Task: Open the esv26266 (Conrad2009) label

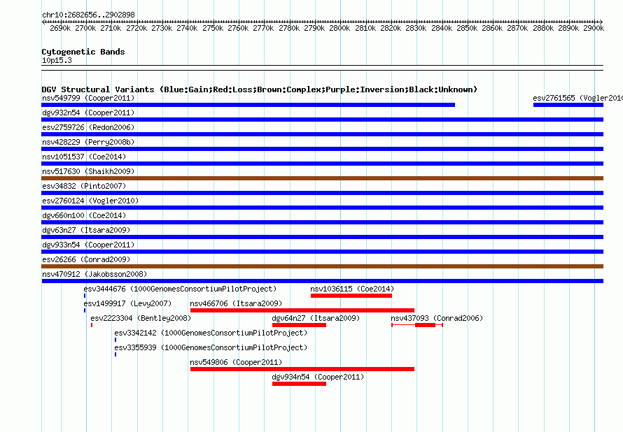Action: (x=86, y=259)
